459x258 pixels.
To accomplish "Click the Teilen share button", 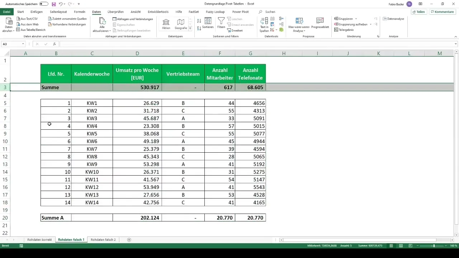I will point(419,12).
